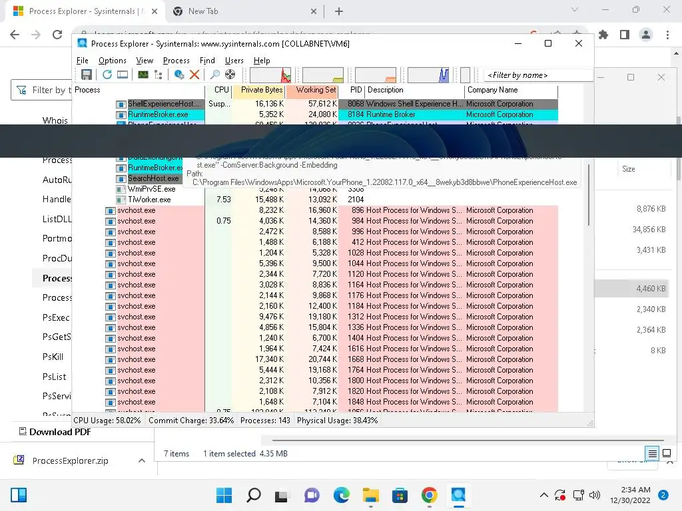Select svchost.exe with PID 1028
Screen dimensions: 682x511
pos(332,253)
